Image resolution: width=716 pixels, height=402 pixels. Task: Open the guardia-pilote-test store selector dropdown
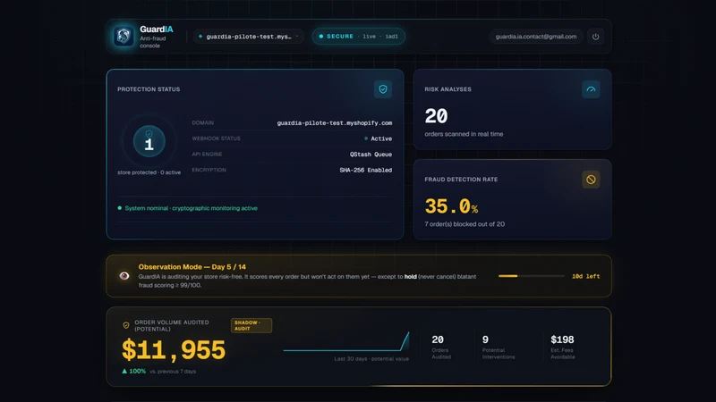pos(249,37)
